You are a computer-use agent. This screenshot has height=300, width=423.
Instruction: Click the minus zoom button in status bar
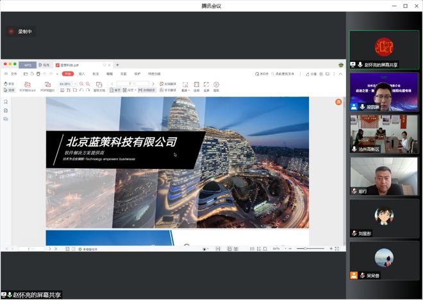point(290,249)
